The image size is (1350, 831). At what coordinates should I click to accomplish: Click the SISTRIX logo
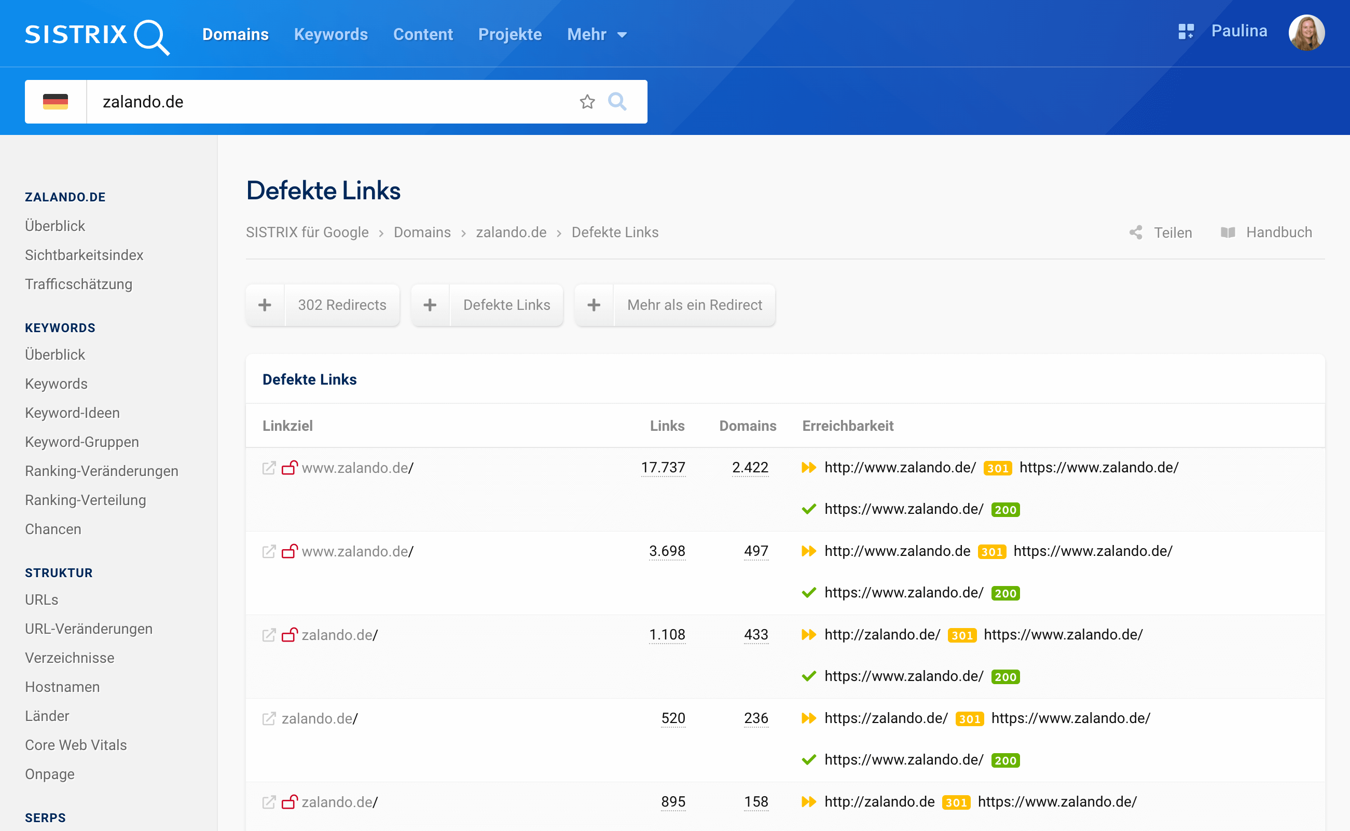coord(97,36)
